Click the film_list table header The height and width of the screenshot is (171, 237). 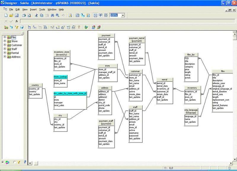pyautogui.click(x=191, y=55)
